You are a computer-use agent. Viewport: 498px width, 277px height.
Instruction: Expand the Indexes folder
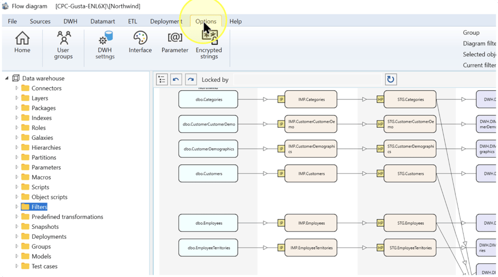pos(17,117)
